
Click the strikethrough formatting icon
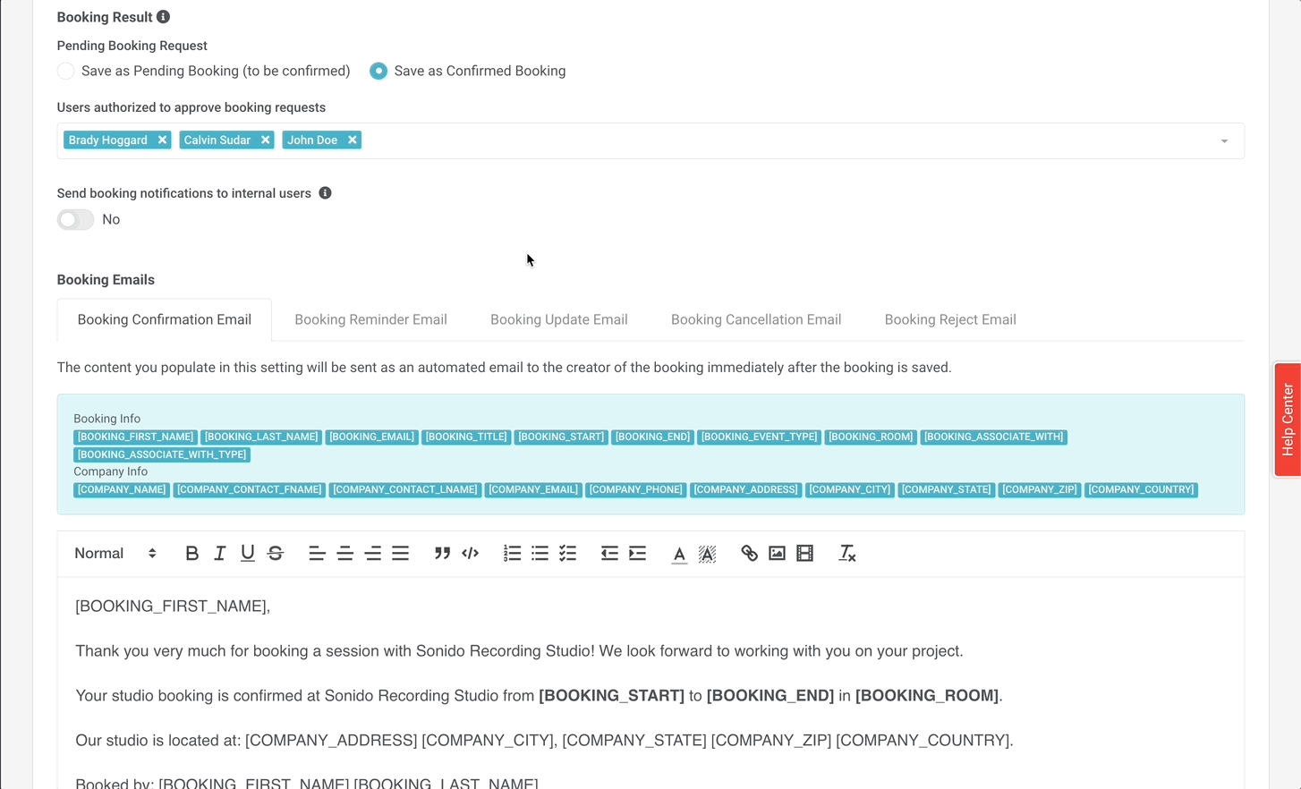(x=276, y=554)
